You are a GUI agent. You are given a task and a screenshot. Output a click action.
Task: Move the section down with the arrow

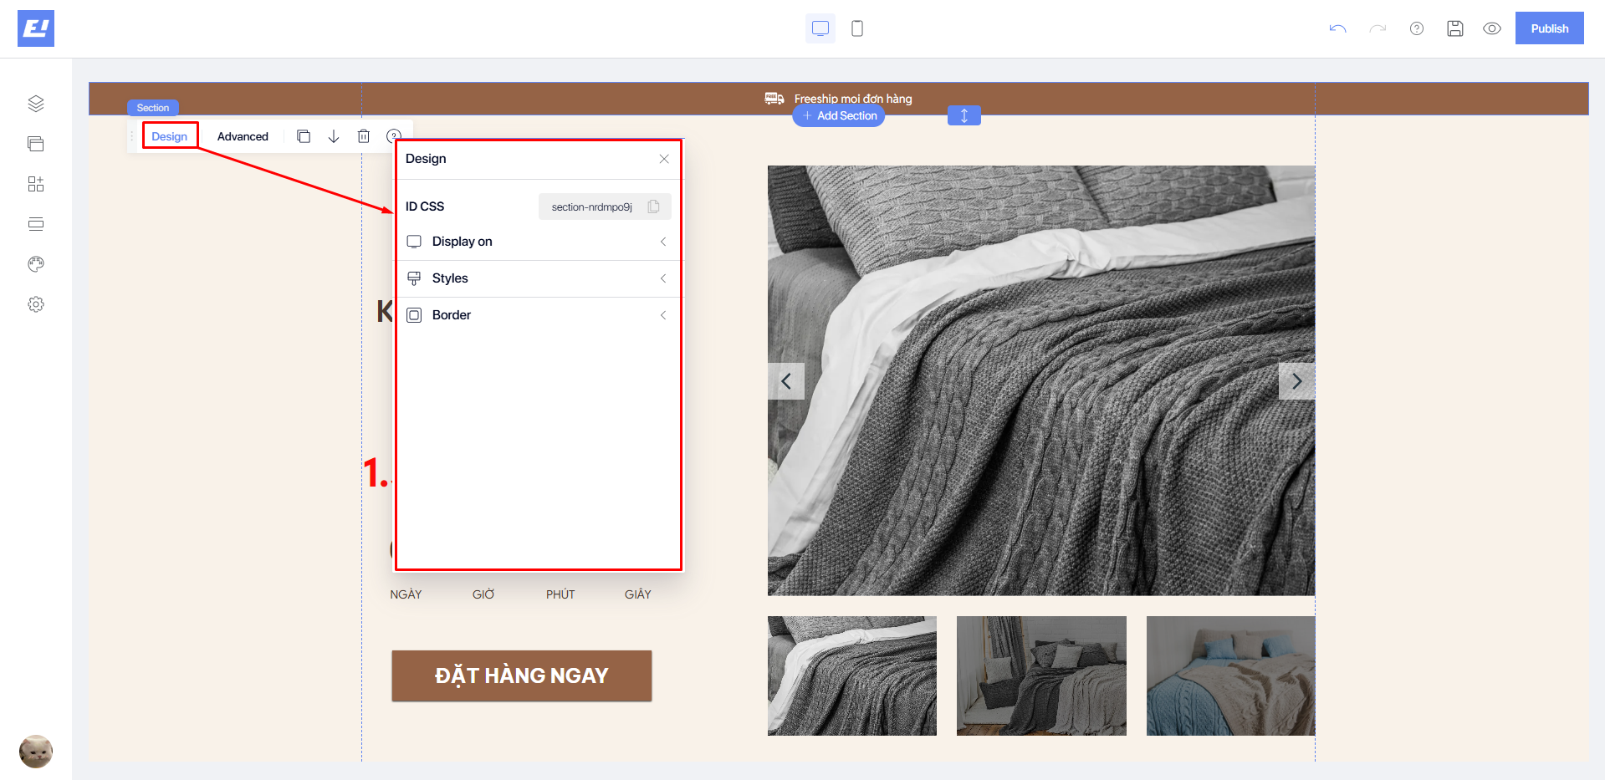[x=334, y=136]
